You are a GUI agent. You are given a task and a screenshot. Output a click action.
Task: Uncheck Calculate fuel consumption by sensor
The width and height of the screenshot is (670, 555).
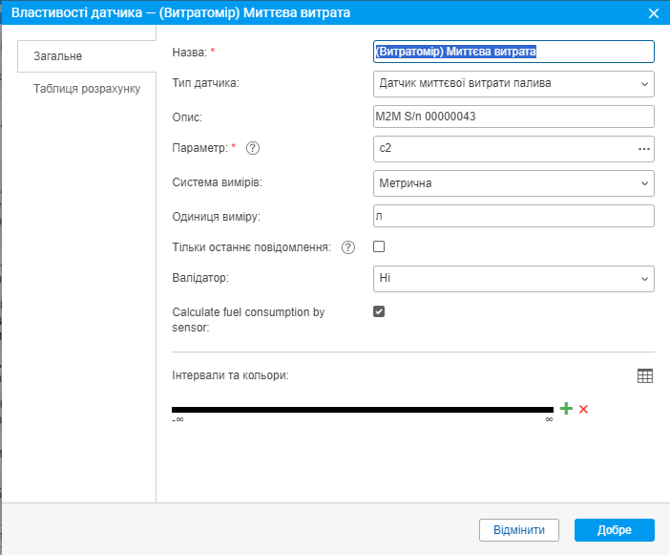379,311
